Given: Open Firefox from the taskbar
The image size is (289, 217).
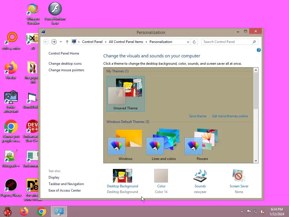Looking at the screenshot, I should pyautogui.click(x=24, y=211).
